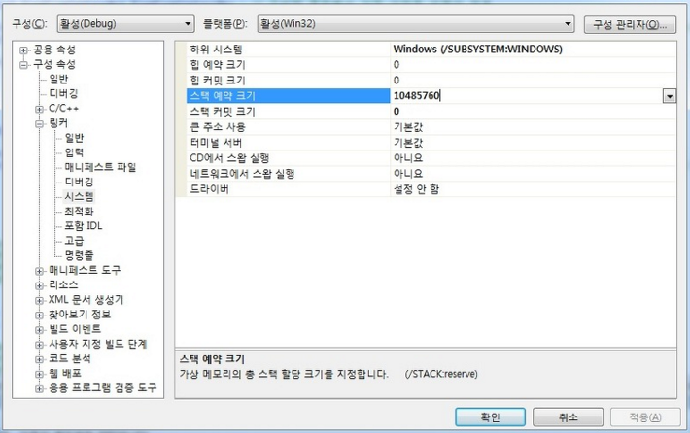Viewport: 690px width, 433px height.
Task: Select 입력 under 링커
Action: click(x=75, y=152)
